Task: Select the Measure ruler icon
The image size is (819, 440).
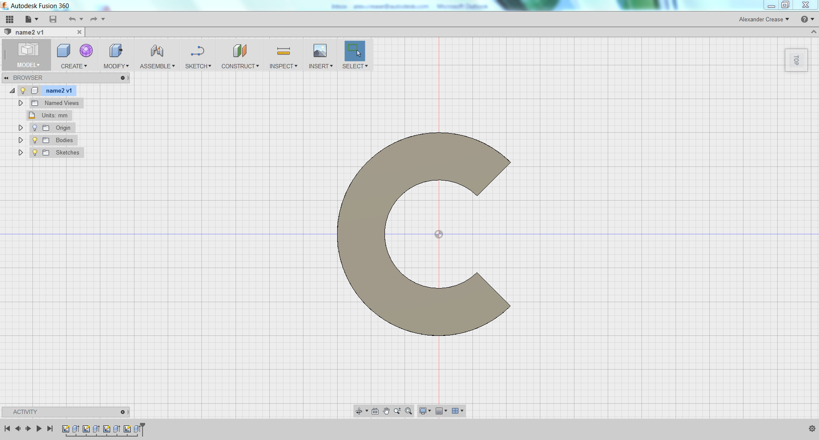Action: tap(283, 51)
